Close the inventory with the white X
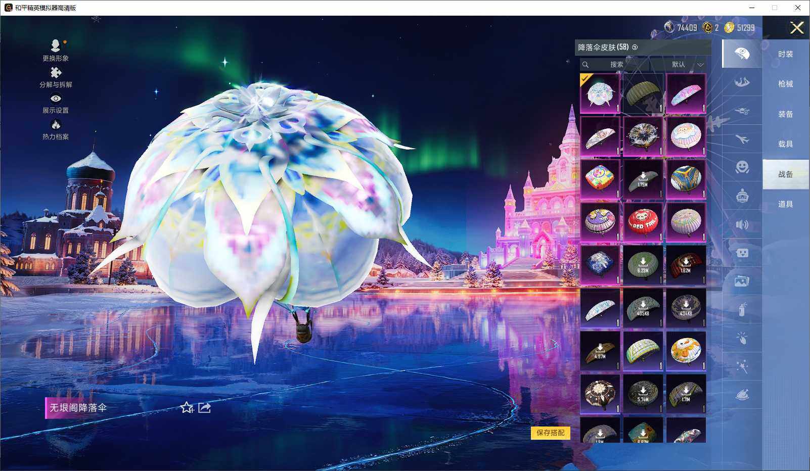810x471 pixels. [797, 28]
